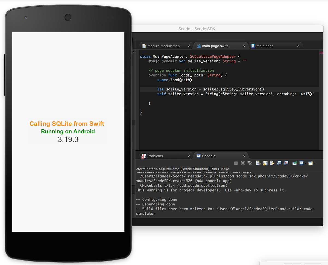Display the selected console

301,163
